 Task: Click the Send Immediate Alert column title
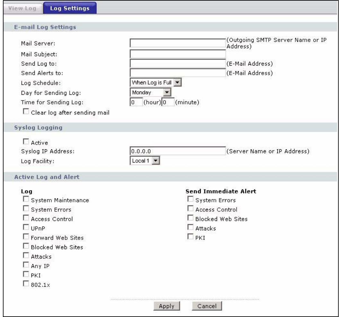[221, 191]
